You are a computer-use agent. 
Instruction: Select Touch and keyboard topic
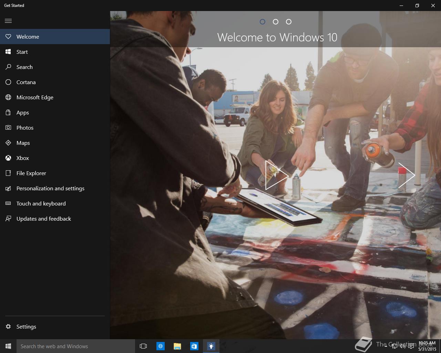(55, 203)
